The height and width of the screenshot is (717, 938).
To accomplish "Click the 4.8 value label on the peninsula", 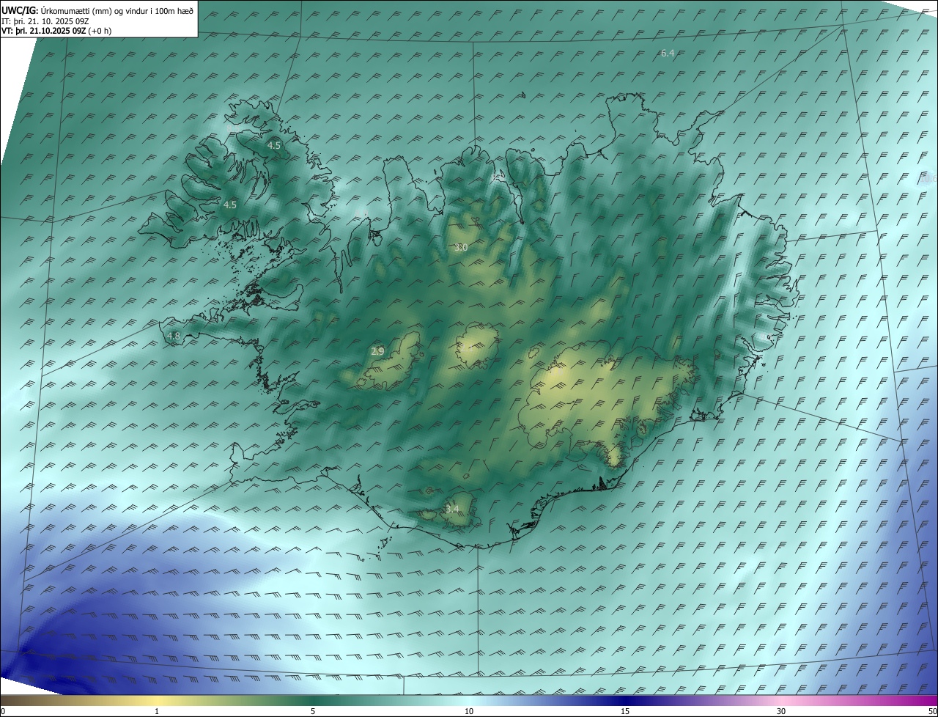I will (x=174, y=337).
